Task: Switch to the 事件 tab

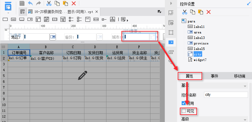Action: point(215,76)
